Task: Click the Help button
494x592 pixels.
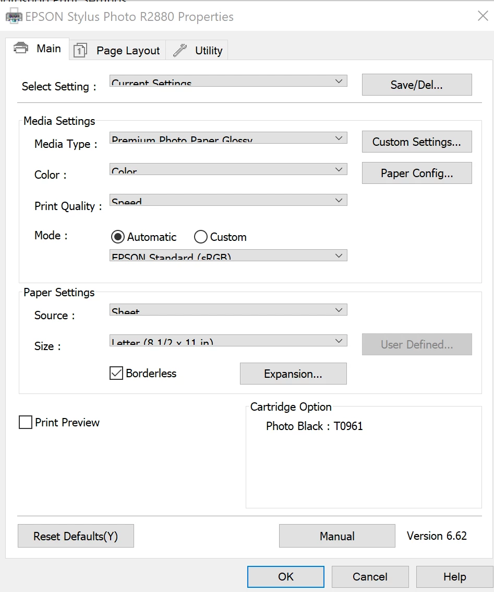Action: [455, 576]
